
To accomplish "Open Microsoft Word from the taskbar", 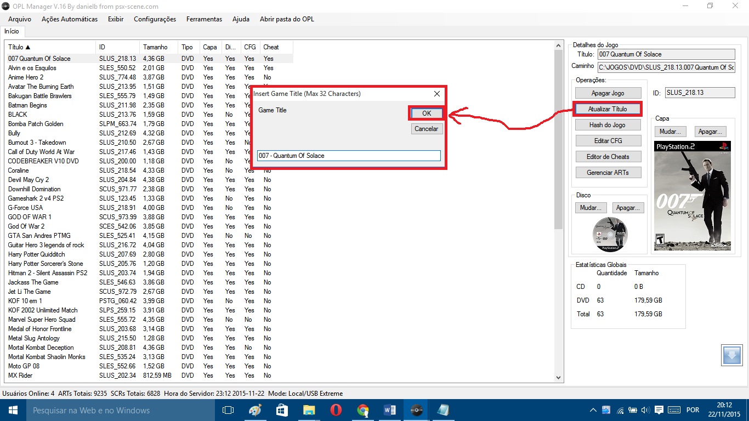I will (x=390, y=410).
